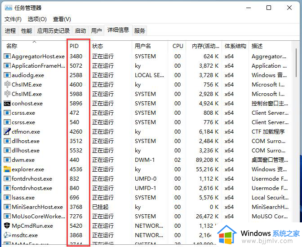302x247 pixels.
Task: Click the ApplicationFrameHost process icon
Action: pos(7,66)
